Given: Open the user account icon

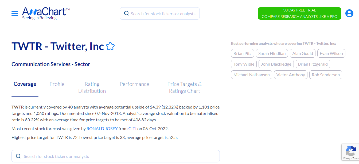Looking at the screenshot, I should point(349,13).
